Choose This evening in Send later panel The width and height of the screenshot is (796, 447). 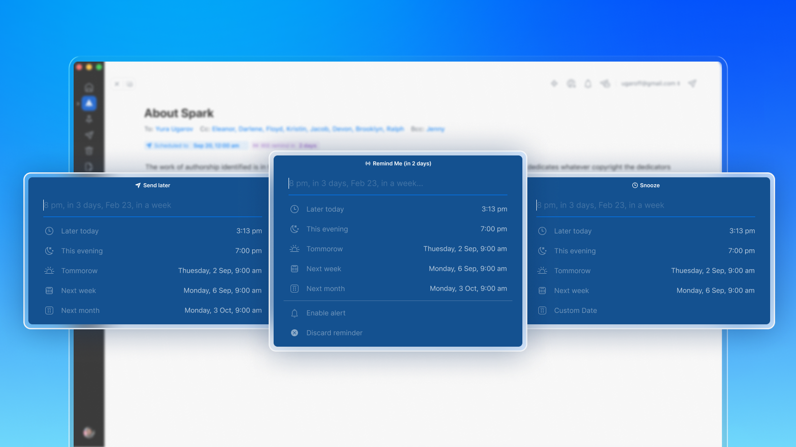153,251
